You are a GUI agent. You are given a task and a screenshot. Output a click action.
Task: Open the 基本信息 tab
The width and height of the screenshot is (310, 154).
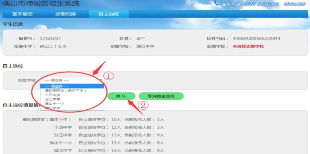click(22, 14)
